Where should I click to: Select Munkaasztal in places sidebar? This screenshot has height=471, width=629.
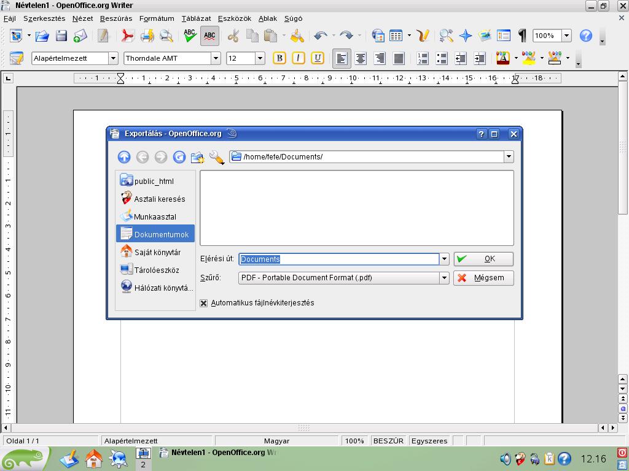pyautogui.click(x=155, y=216)
